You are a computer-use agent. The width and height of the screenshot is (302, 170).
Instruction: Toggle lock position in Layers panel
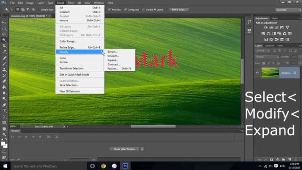point(274,63)
